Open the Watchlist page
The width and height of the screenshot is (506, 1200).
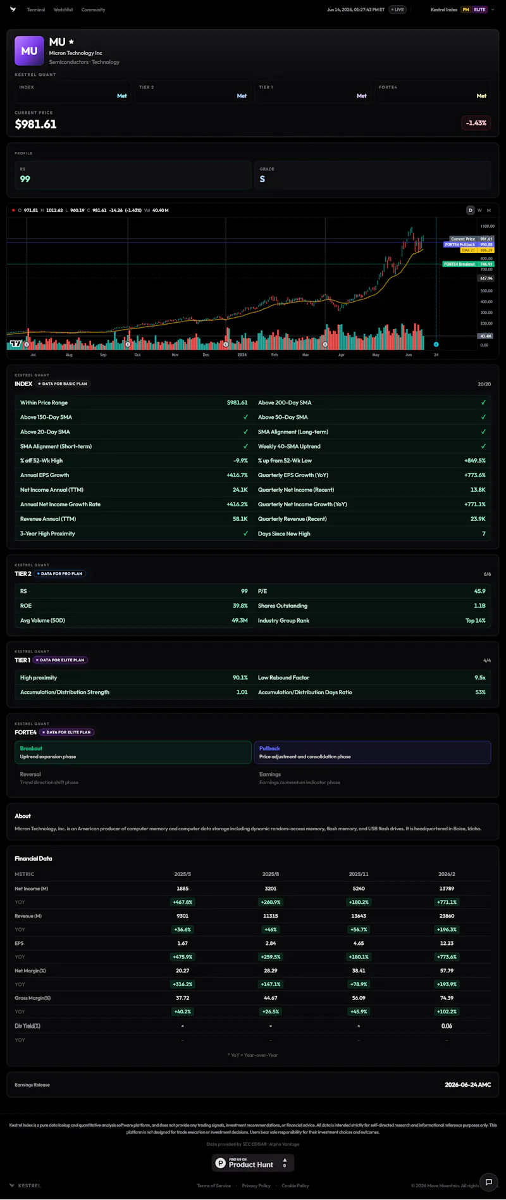click(x=63, y=9)
